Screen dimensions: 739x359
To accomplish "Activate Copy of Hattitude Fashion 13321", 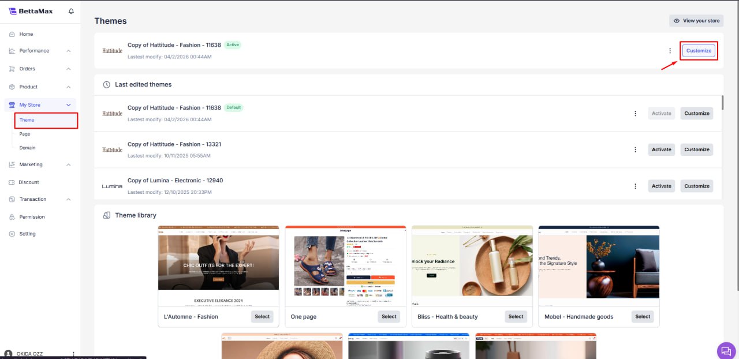I will pyautogui.click(x=661, y=149).
